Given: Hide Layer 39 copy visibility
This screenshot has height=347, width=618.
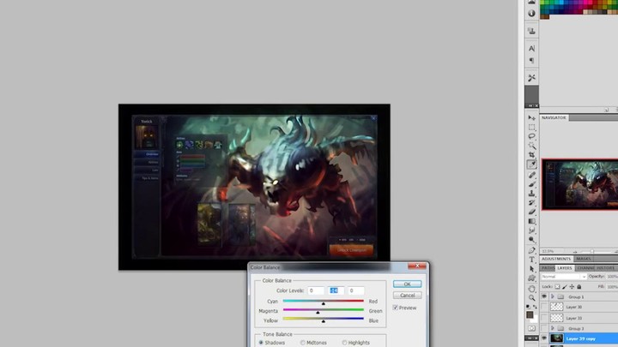Looking at the screenshot, I should click(544, 338).
